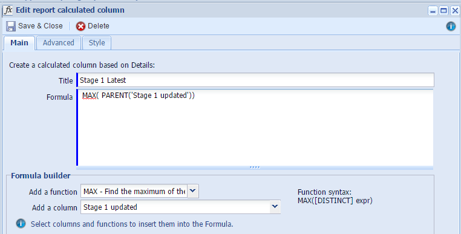Viewport: 461px width, 234px height.
Task: Click the info icon beside the formula hint
Action: click(21, 224)
